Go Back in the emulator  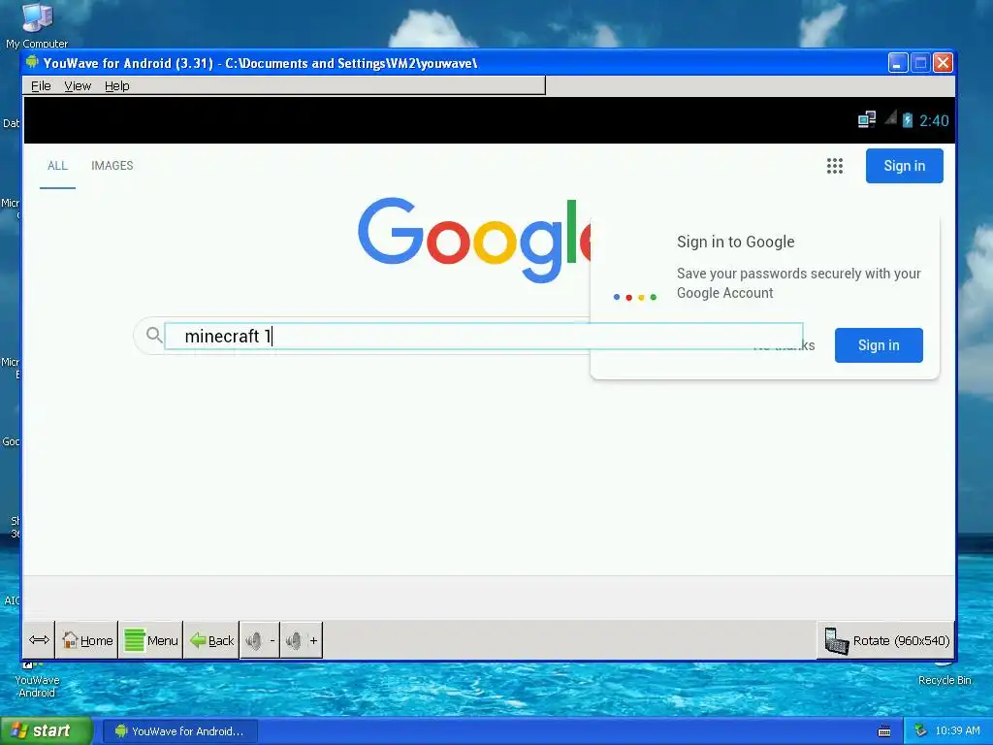pos(211,640)
